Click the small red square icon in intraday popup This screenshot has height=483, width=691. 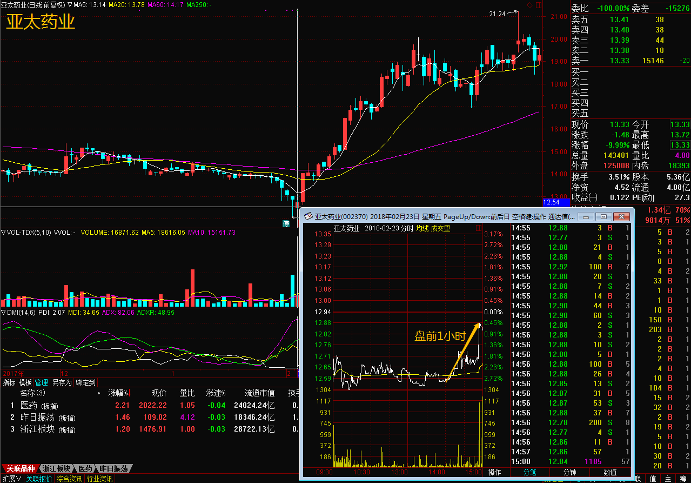click(x=479, y=228)
